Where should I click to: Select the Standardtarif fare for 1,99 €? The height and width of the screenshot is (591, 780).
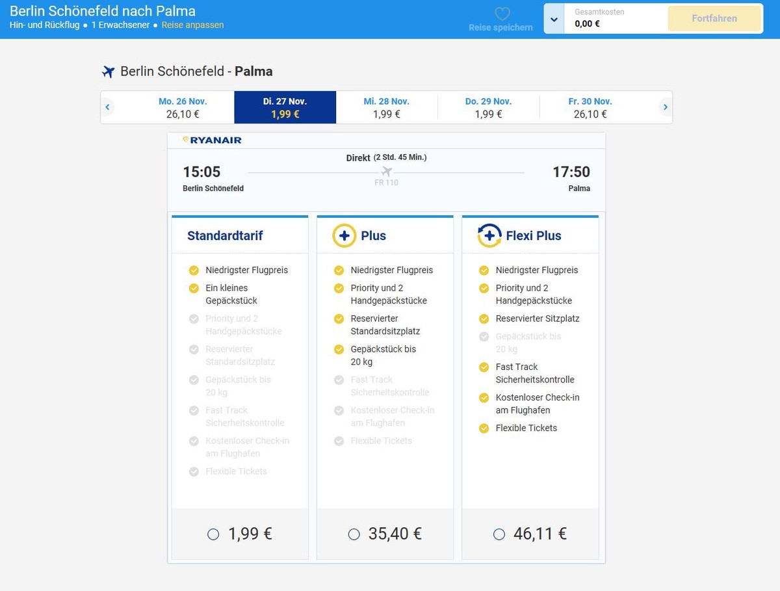point(213,534)
